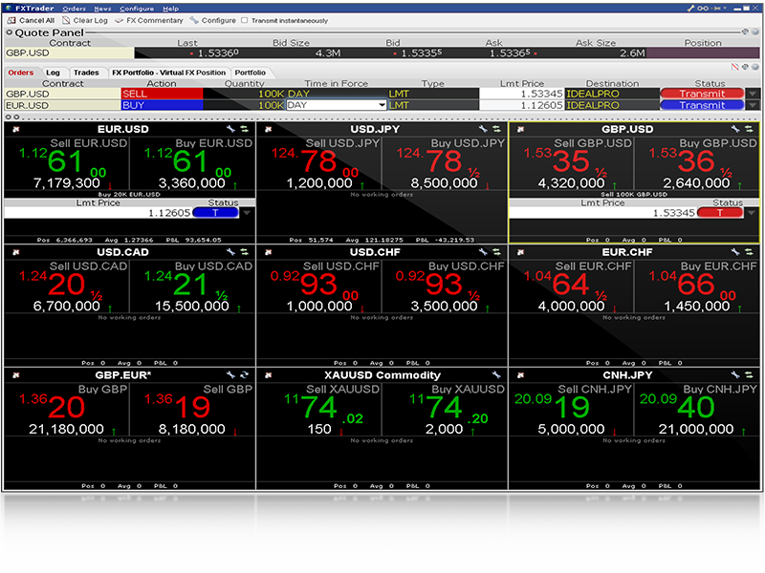Switch to the Trades tab
Image resolution: width=765 pixels, height=573 pixels.
(x=86, y=73)
